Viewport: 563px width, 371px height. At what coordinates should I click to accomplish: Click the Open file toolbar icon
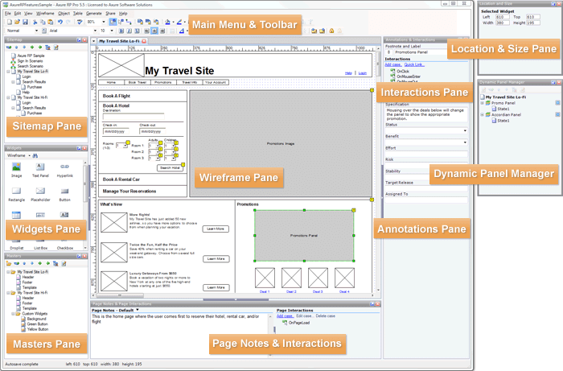tap(17, 22)
